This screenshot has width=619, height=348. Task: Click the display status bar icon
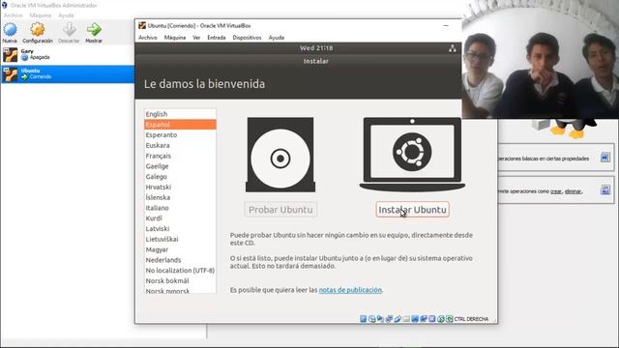pyautogui.click(x=415, y=319)
